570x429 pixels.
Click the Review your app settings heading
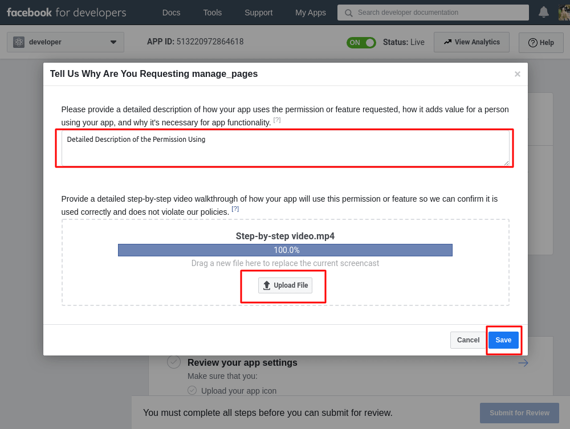[x=242, y=362]
